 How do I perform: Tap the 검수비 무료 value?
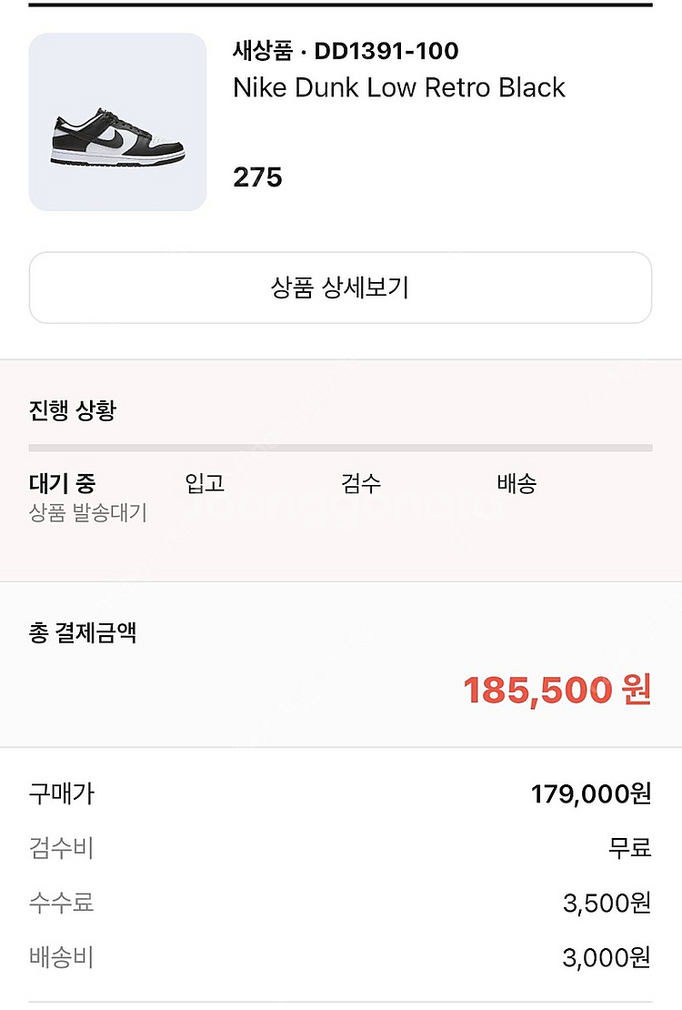coord(630,848)
